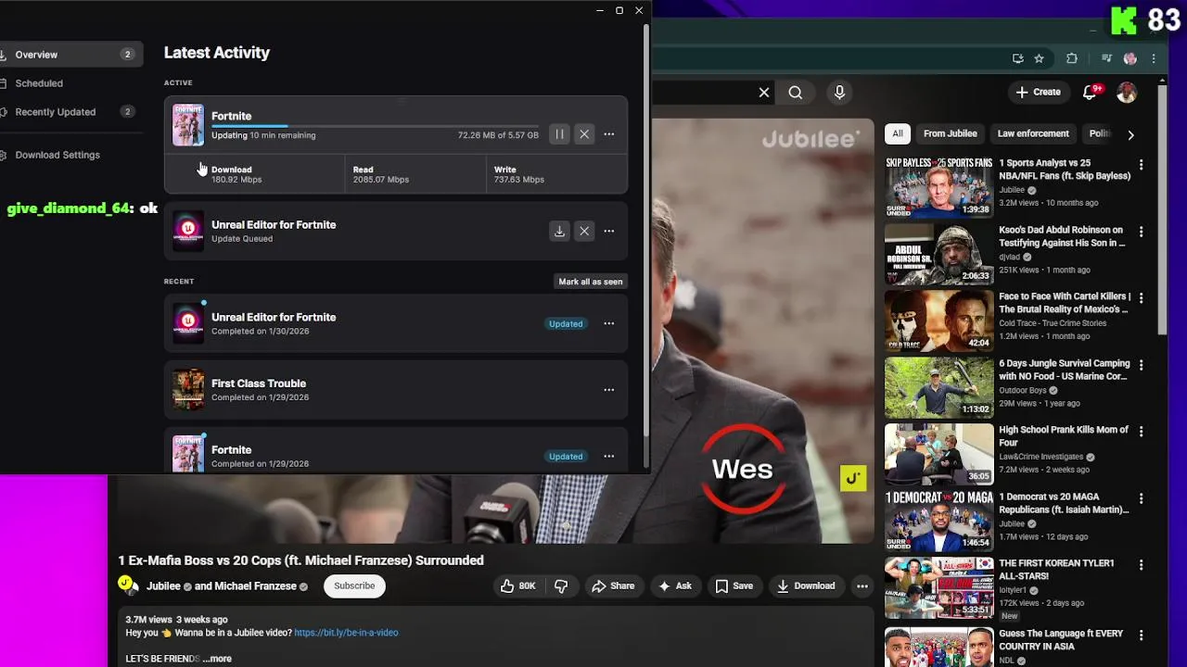This screenshot has height=667, width=1187.
Task: Click the 'Updated' badge for Fortnite 1/29/2026
Action: (x=566, y=456)
